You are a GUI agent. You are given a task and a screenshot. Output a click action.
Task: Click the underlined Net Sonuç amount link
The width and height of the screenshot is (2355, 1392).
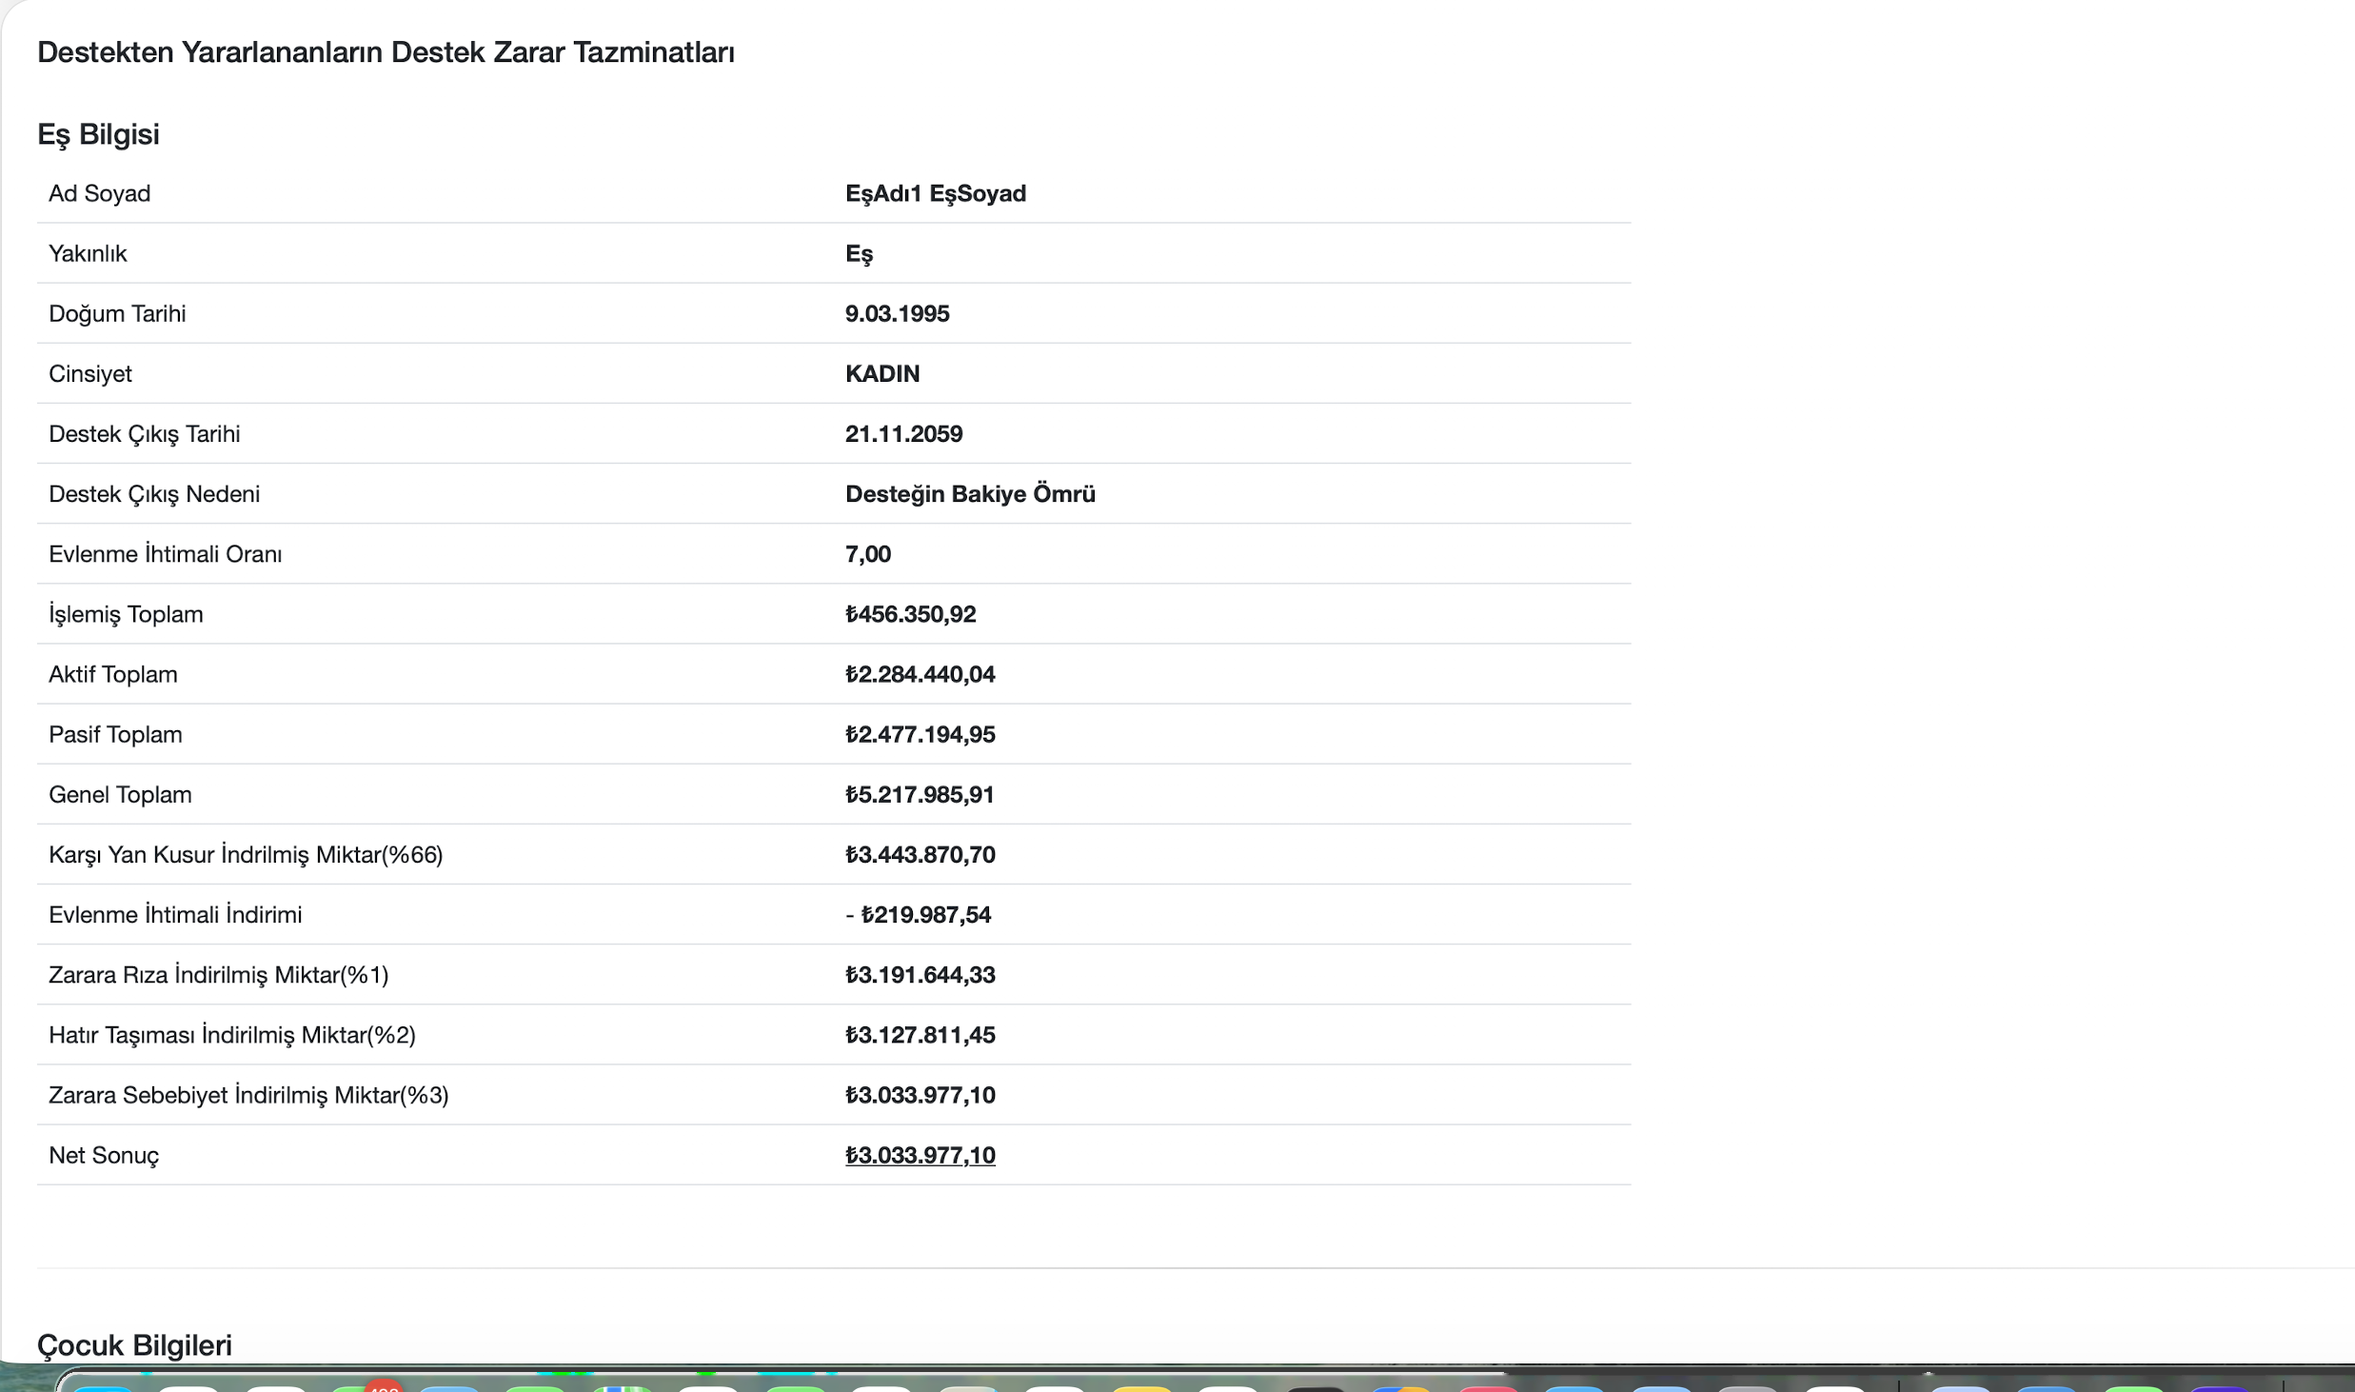click(920, 1155)
